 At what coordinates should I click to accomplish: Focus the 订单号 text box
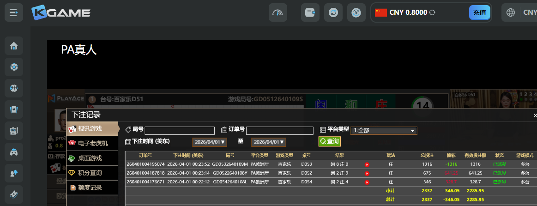[x=279, y=131]
